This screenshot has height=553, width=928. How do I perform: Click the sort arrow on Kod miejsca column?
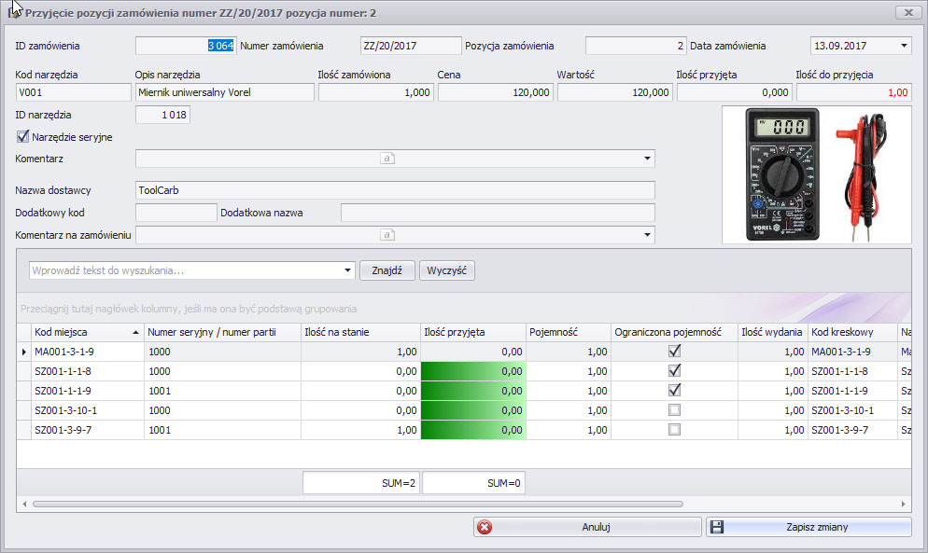click(137, 332)
